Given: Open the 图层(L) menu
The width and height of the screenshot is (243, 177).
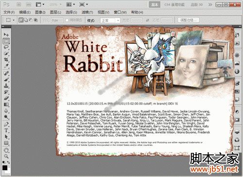Looking at the screenshot, I should (x=55, y=12).
